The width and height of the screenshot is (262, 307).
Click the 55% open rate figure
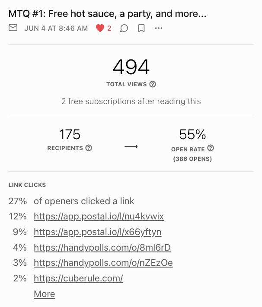click(x=192, y=134)
